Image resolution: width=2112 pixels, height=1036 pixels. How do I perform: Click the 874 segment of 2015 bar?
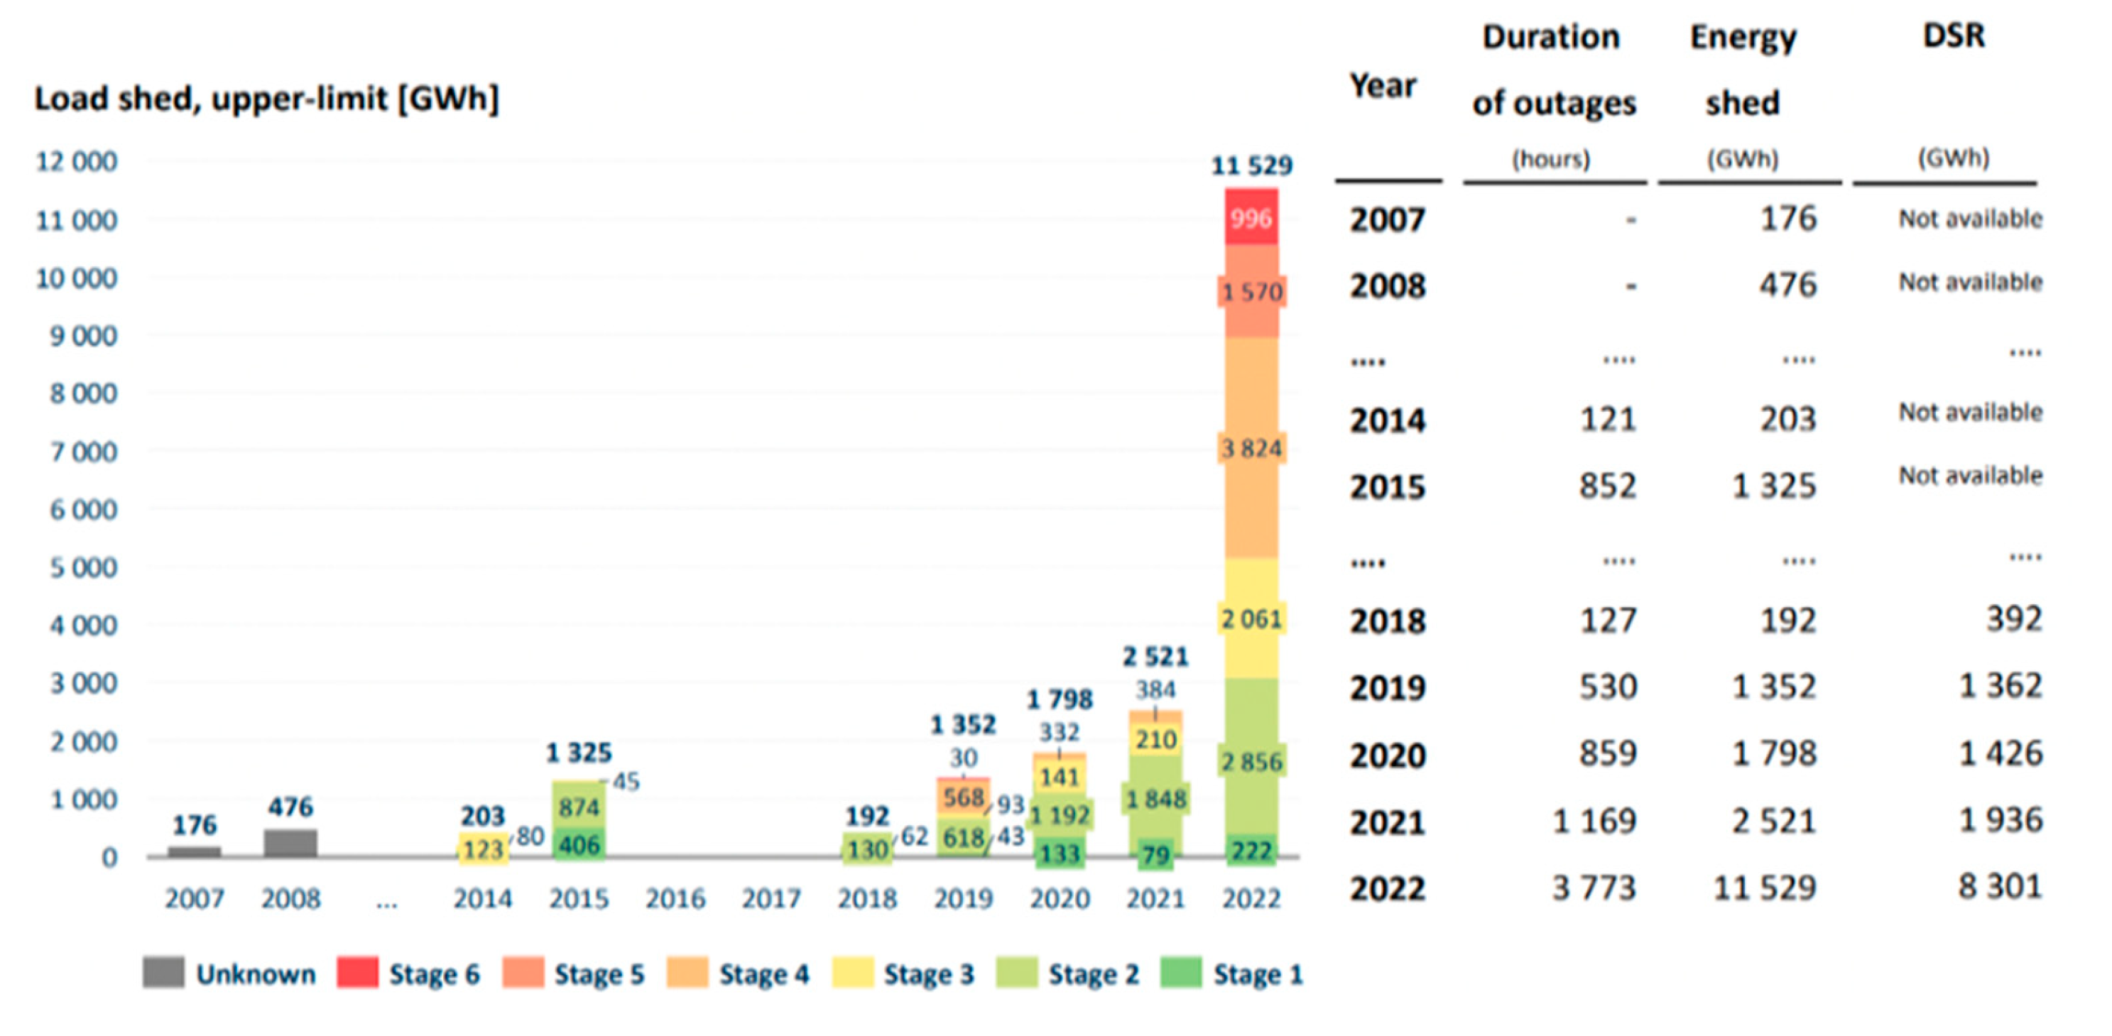pos(579,807)
